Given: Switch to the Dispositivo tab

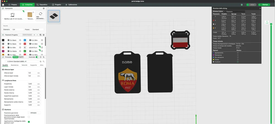Looking at the screenshot, I should click(x=42, y=5).
